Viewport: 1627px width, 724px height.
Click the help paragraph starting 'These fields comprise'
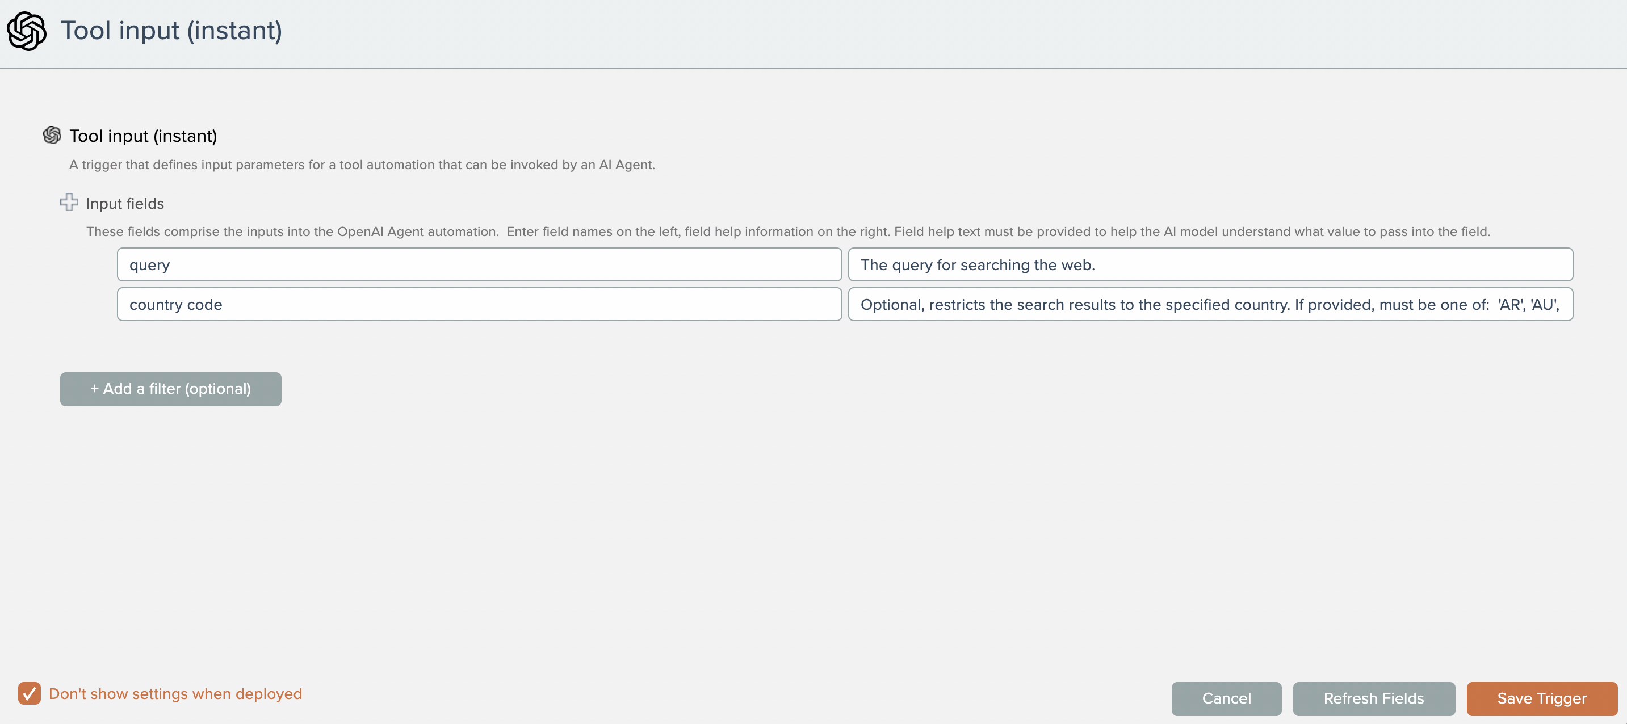tap(787, 231)
